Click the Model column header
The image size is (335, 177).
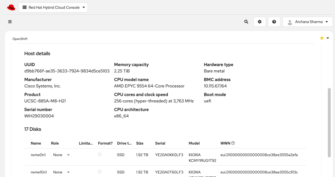click(194, 143)
